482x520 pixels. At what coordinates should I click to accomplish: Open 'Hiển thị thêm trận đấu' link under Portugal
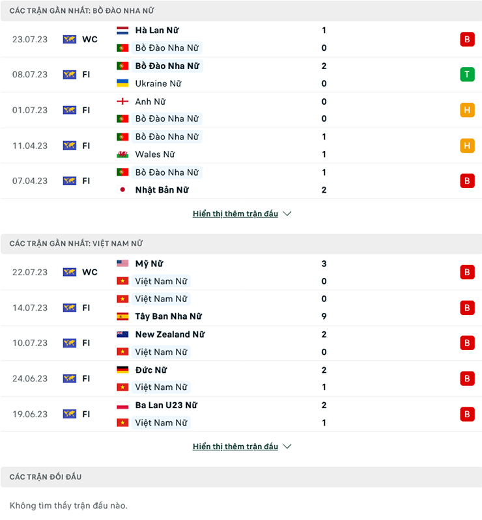(x=235, y=213)
